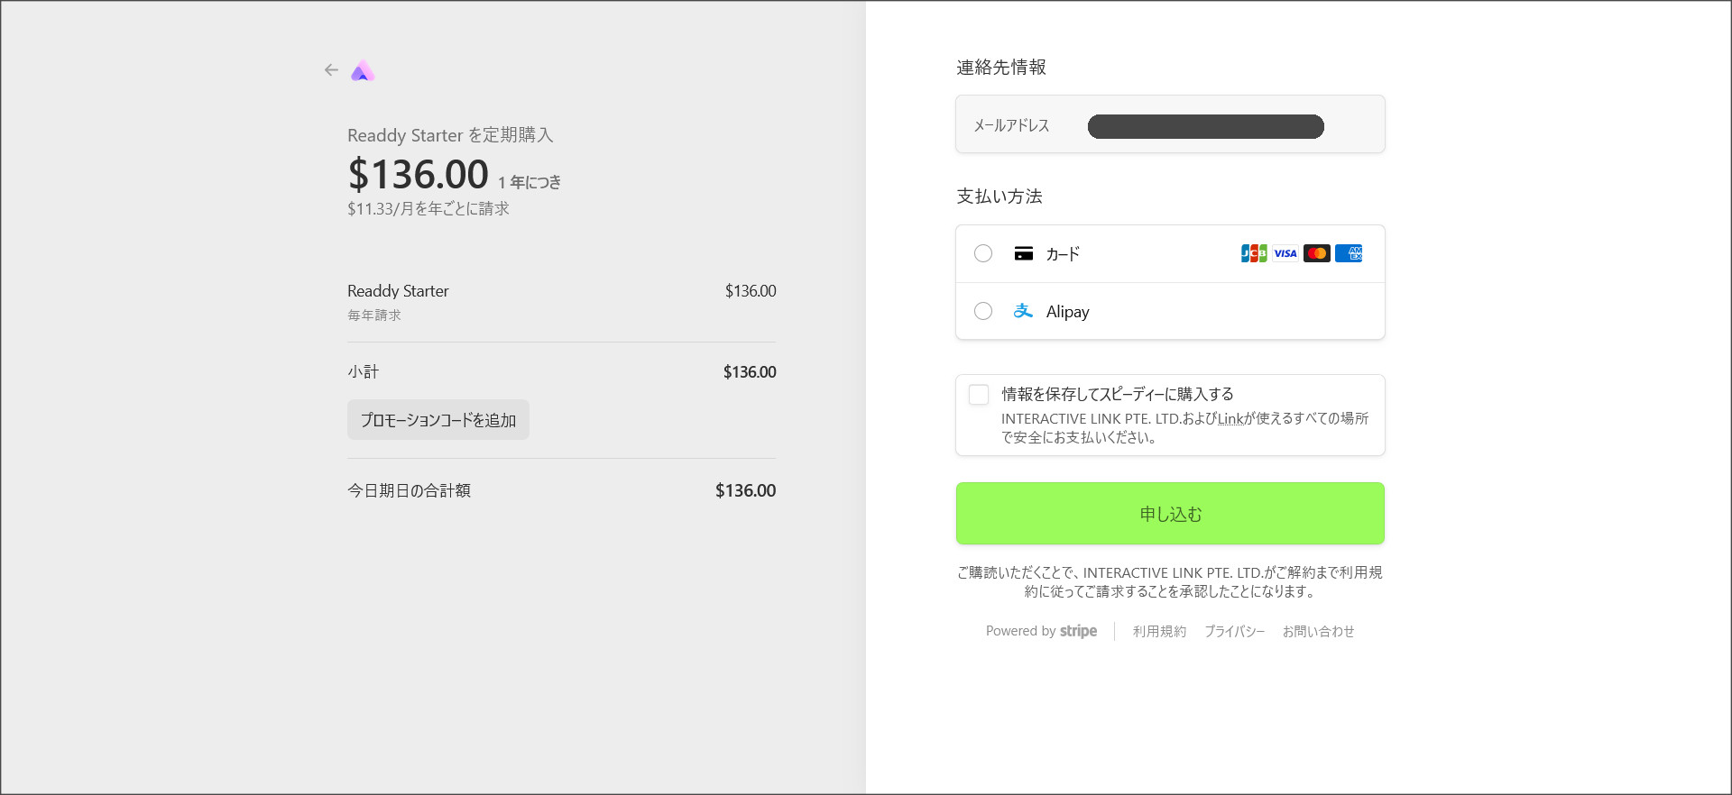Click the メールアドレス input field
Screen dimensions: 1732x795
(x=1205, y=126)
